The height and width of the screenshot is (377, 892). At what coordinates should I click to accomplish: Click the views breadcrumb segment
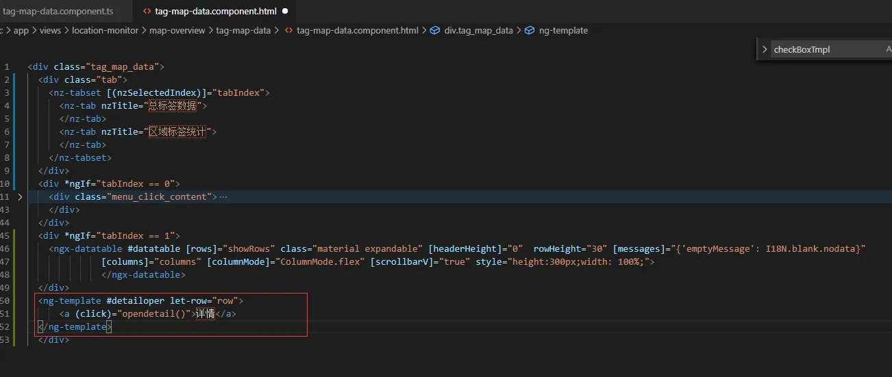[x=50, y=30]
